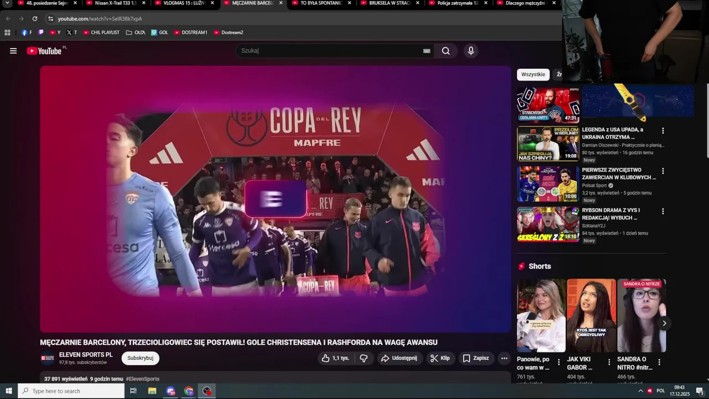This screenshot has width=709, height=399.
Task: Expand the OLD bookmarks folder
Action: 136,33
